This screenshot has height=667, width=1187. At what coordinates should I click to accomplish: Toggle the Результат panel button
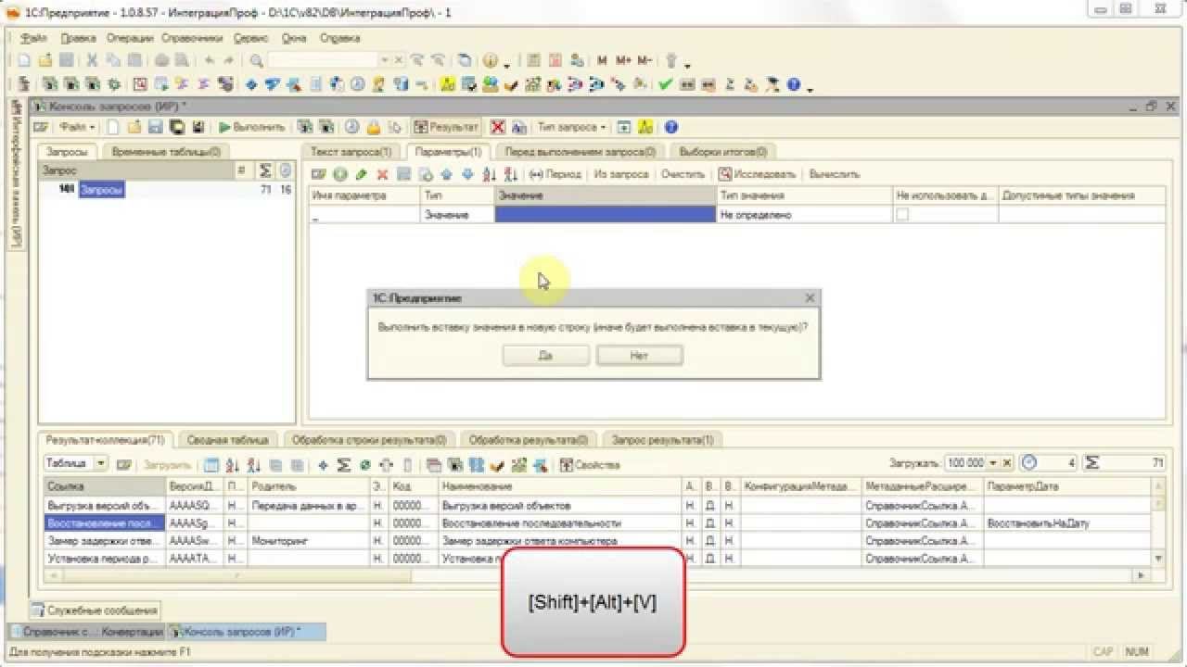446,128
